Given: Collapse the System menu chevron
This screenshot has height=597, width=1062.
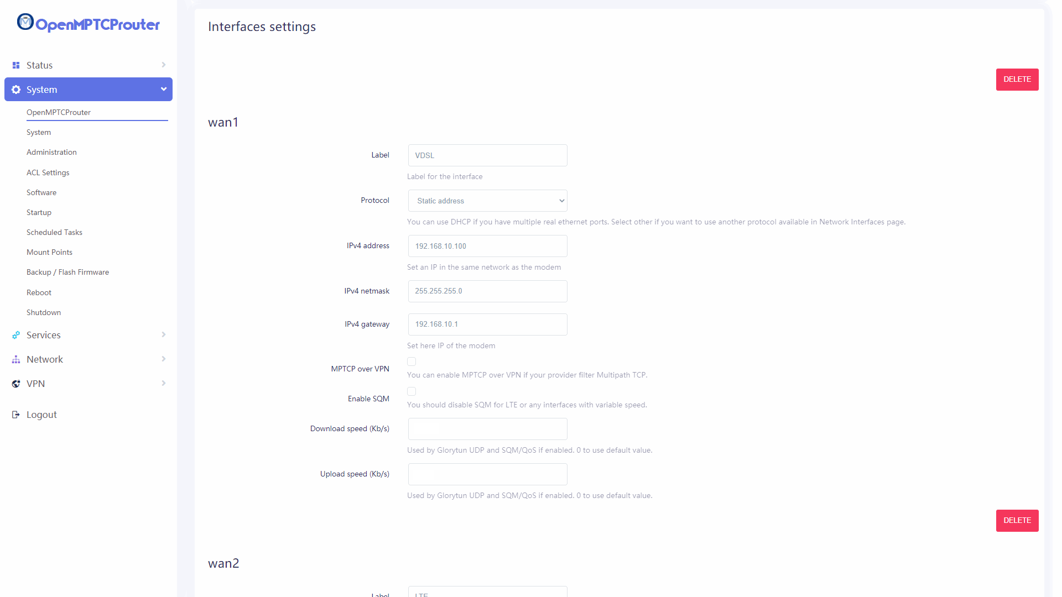Looking at the screenshot, I should (x=164, y=89).
